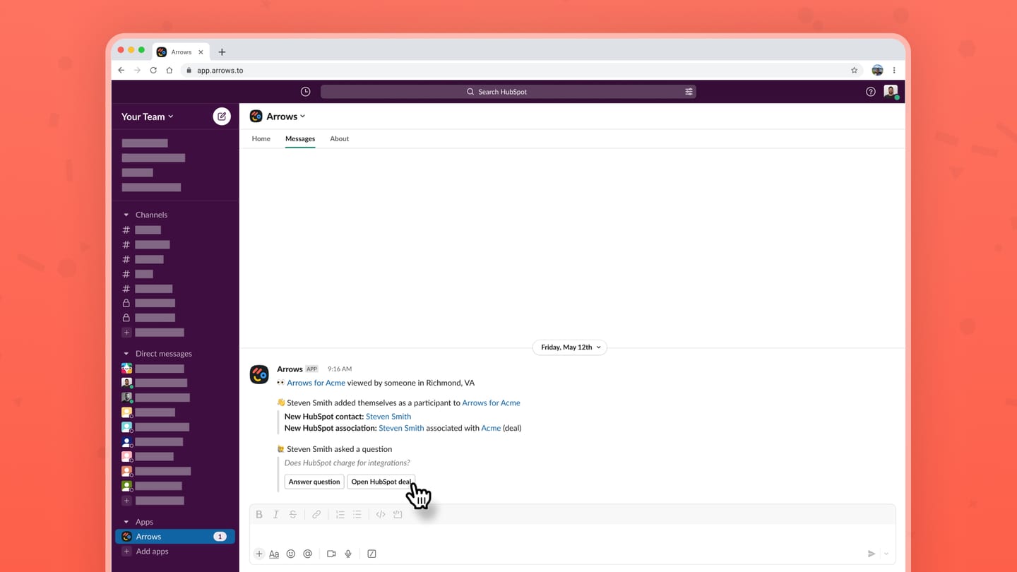The image size is (1017, 572).
Task: Select the Arrows app in sidebar
Action: pyautogui.click(x=175, y=537)
